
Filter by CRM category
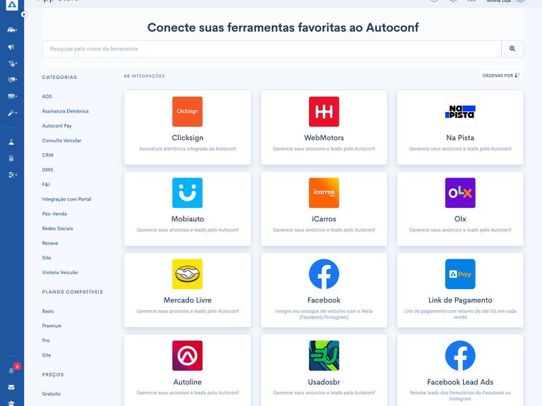(48, 155)
